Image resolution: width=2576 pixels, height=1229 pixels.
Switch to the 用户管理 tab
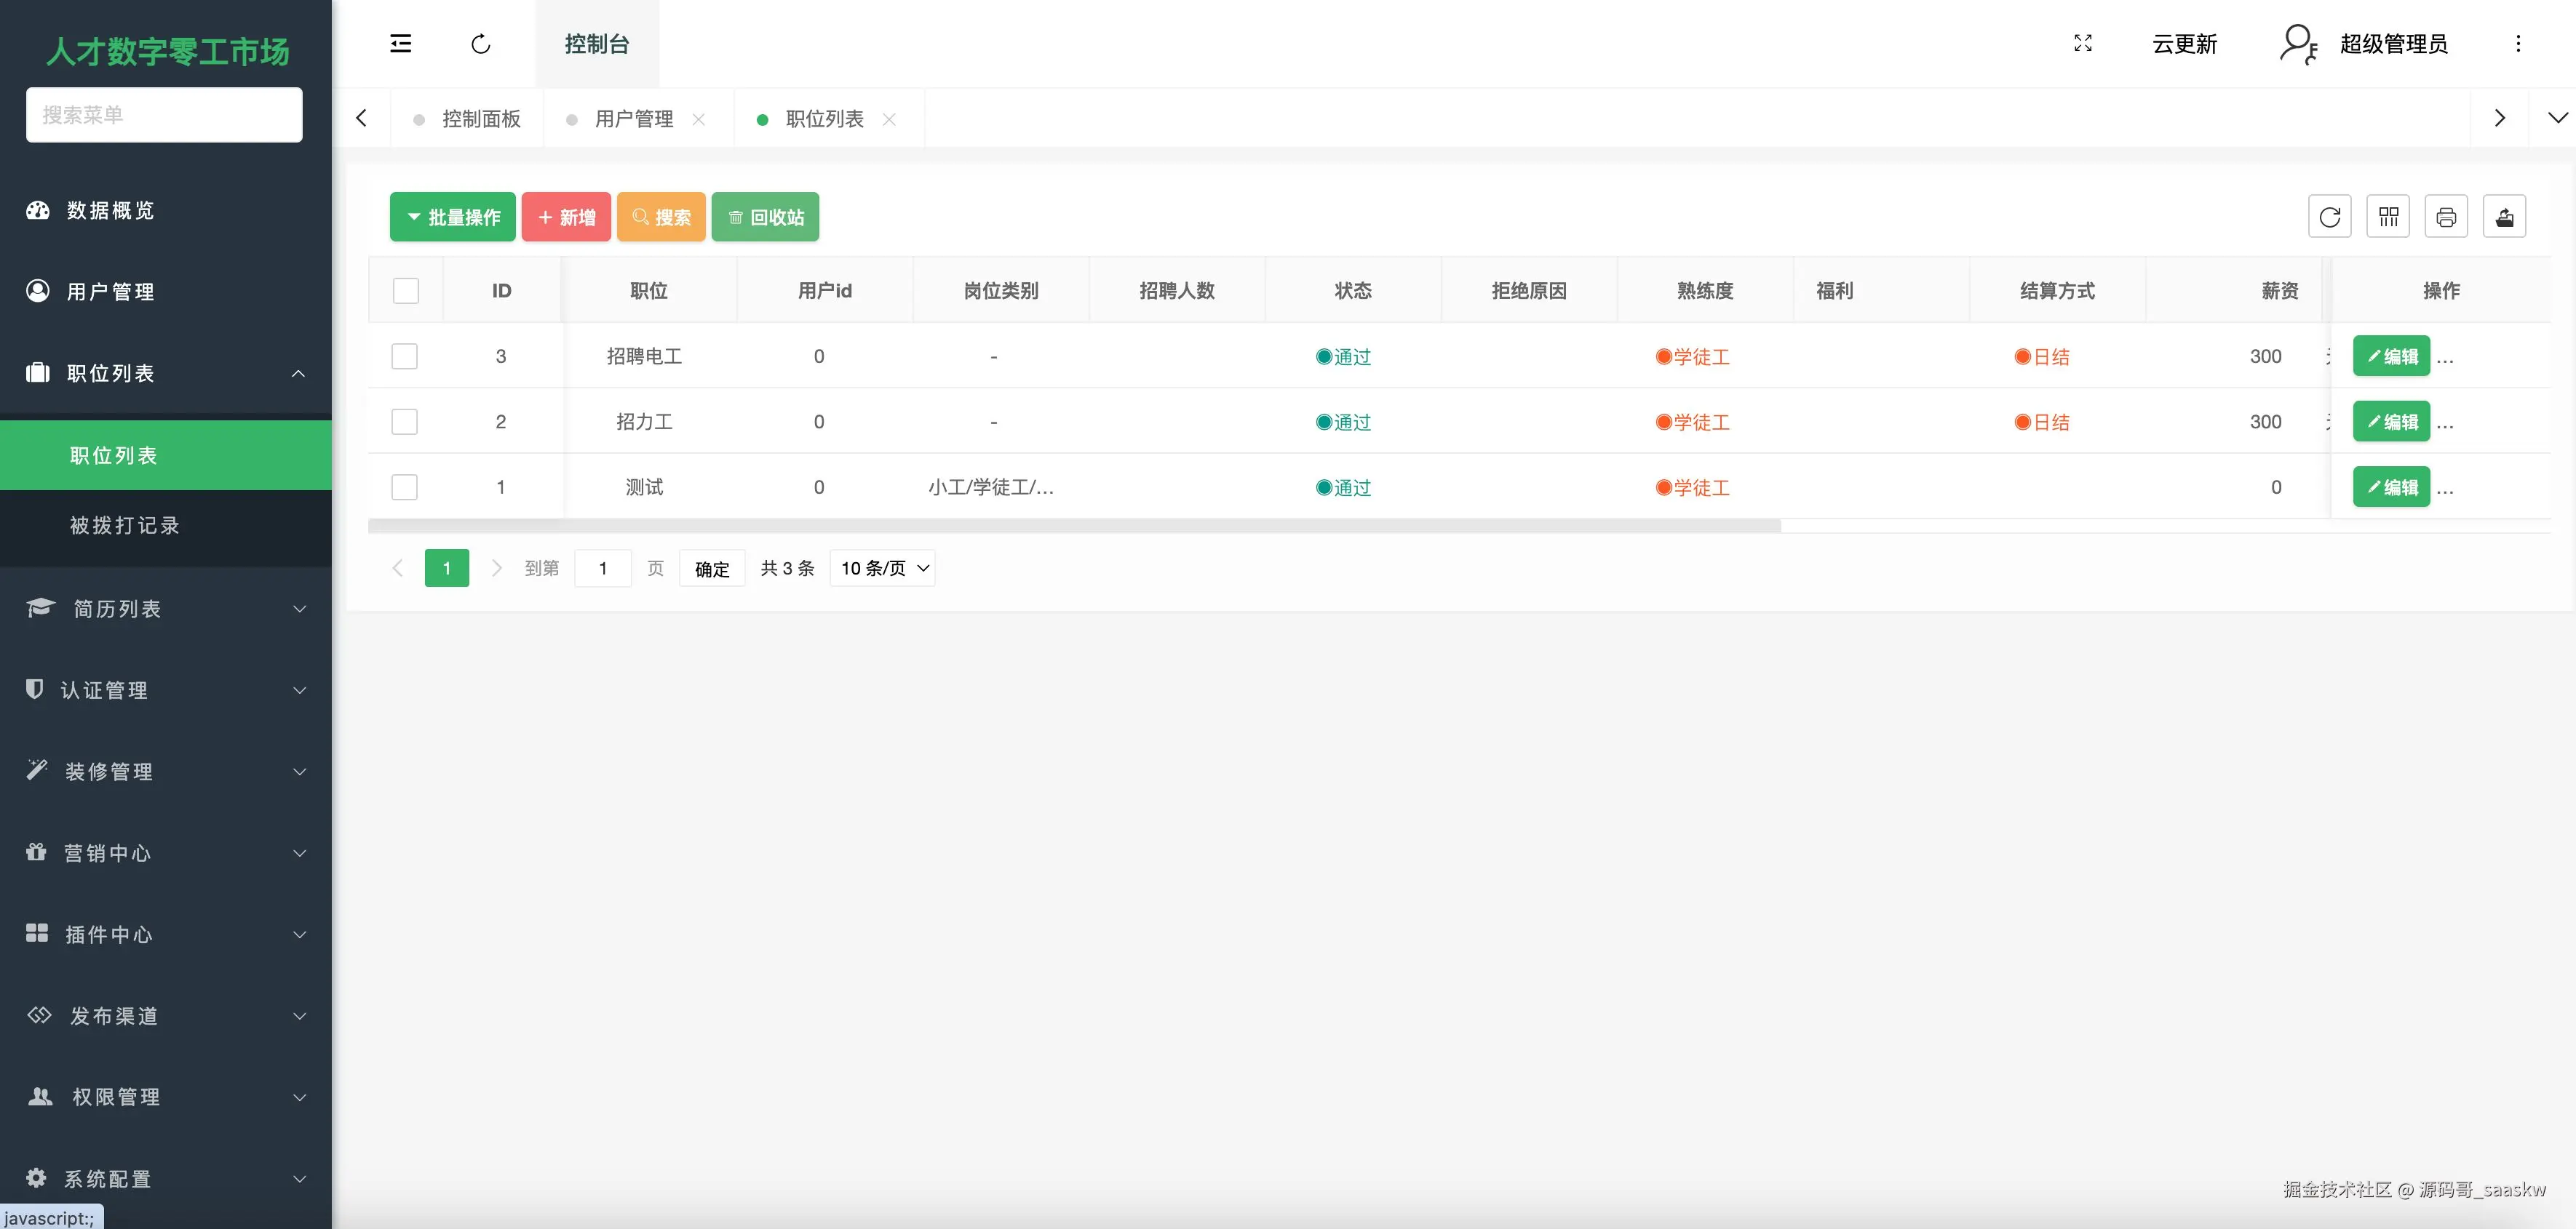pyautogui.click(x=633, y=119)
